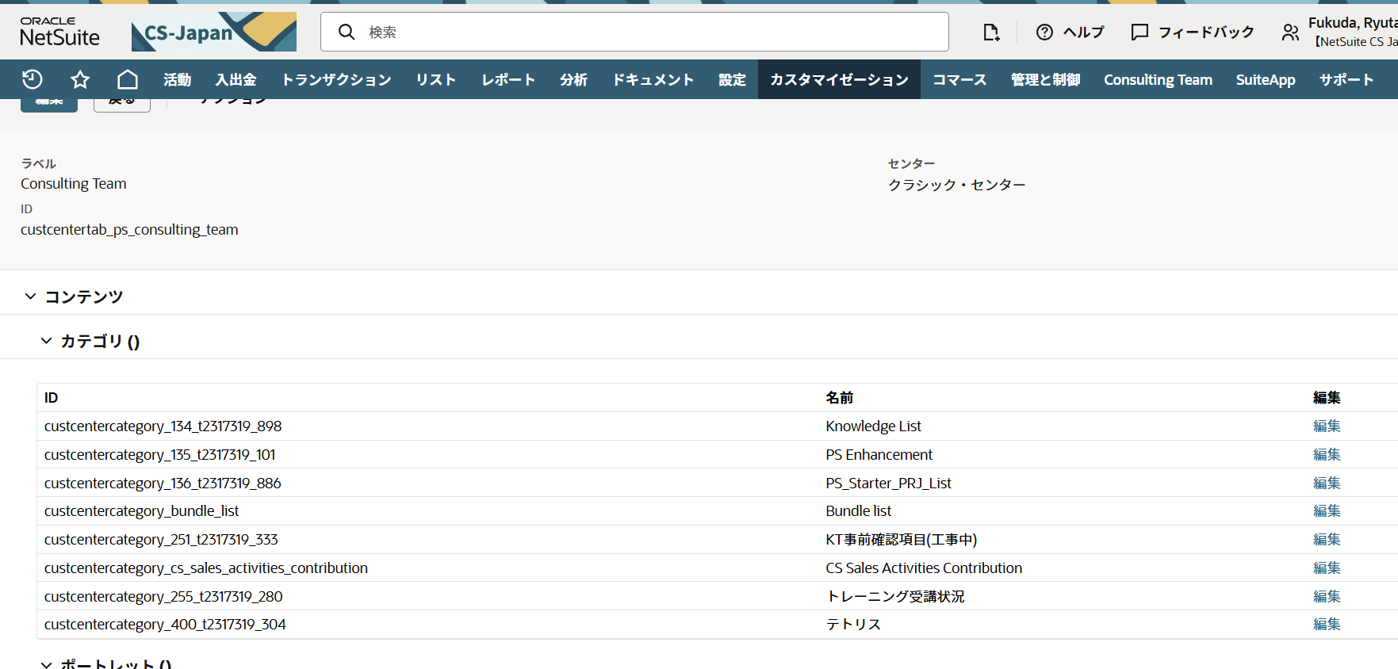This screenshot has height=669, width=1398.
Task: Edit the PS Enhancement category
Action: [1327, 455]
